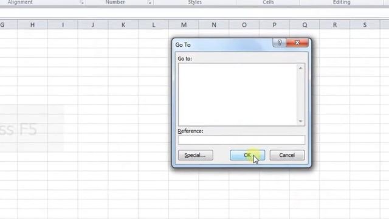Select column P header
This screenshot has width=389, height=219.
point(274,25)
